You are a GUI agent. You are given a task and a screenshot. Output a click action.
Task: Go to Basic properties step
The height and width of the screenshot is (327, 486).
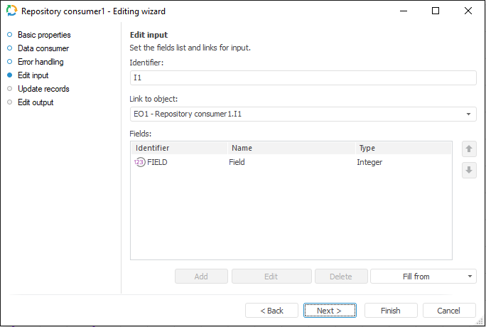(44, 35)
